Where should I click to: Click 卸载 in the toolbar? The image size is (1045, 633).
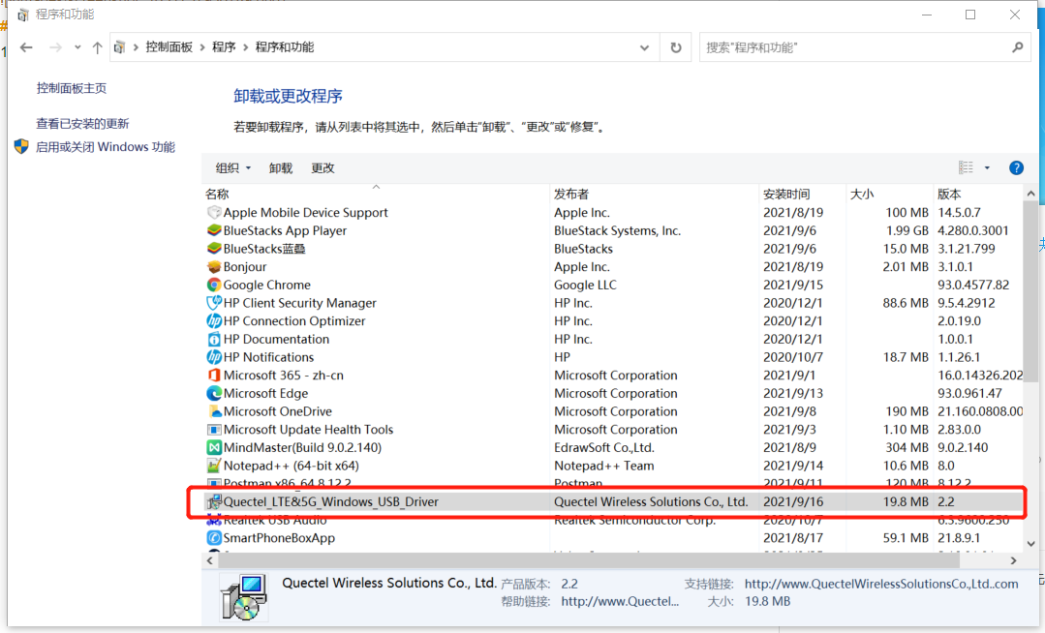pos(281,167)
